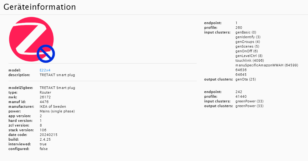
Task: Select the unnamed cluster 64636
Action: point(241,70)
